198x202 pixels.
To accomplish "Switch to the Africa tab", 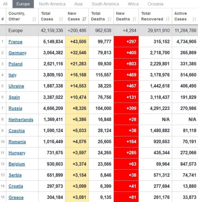I will pos(133,4).
